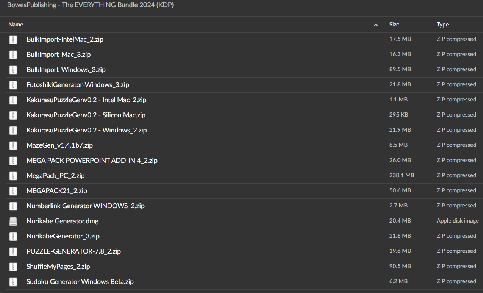Click the 8.5 MB size value
Screen dimensions: 483x293
[x=399, y=145]
